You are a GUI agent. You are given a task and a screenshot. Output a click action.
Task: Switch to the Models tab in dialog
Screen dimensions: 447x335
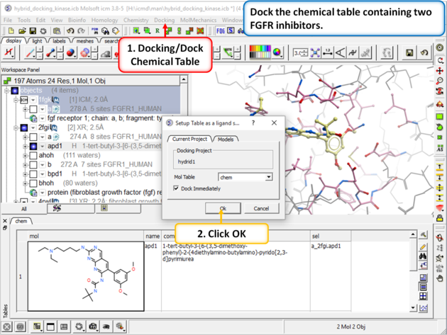click(226, 139)
